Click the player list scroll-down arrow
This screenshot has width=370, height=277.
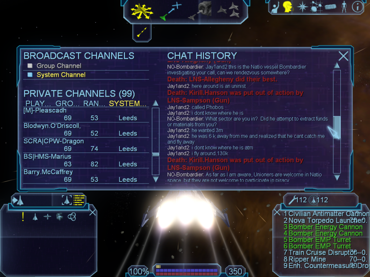(155, 180)
